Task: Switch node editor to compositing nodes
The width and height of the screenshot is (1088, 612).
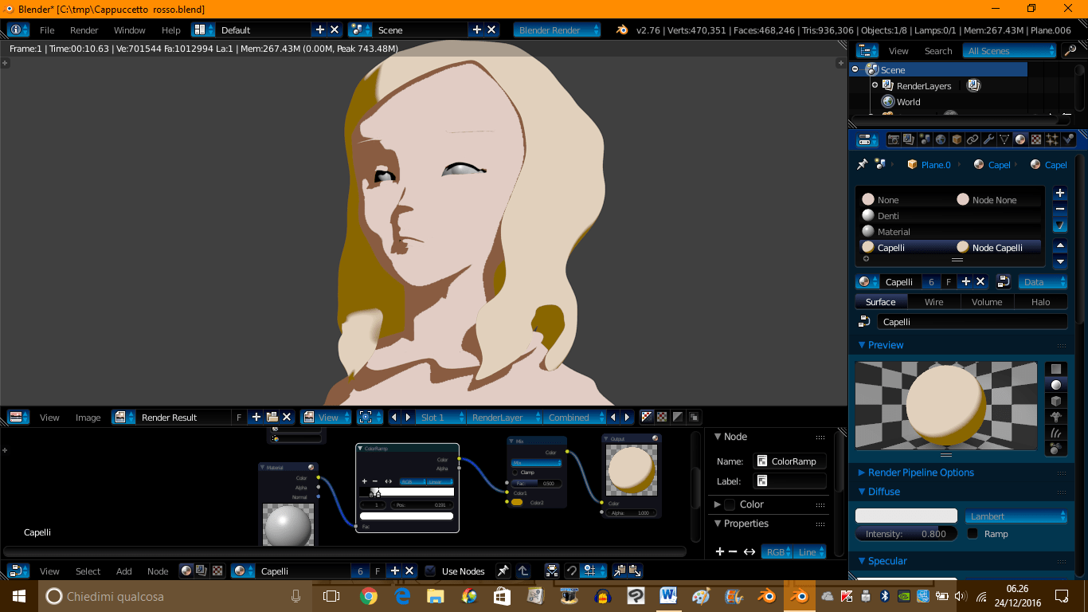Action: tap(202, 571)
